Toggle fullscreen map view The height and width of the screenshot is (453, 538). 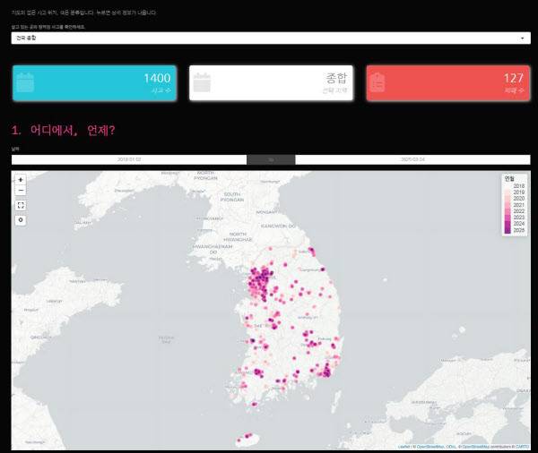pyautogui.click(x=21, y=205)
